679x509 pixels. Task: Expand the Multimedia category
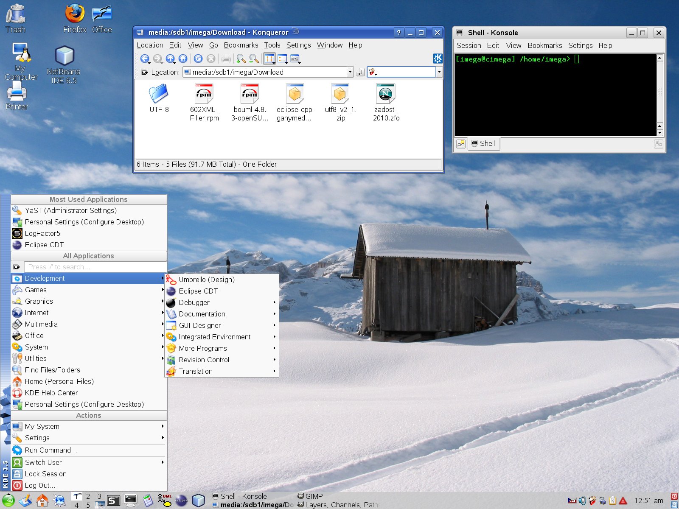[88, 324]
